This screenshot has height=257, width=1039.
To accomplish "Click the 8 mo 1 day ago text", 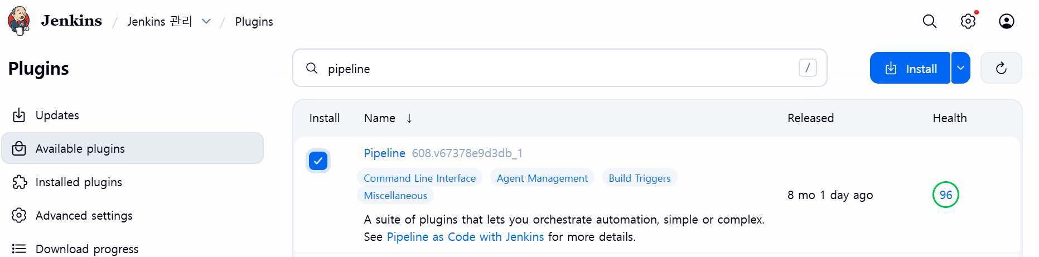I will pyautogui.click(x=830, y=195).
